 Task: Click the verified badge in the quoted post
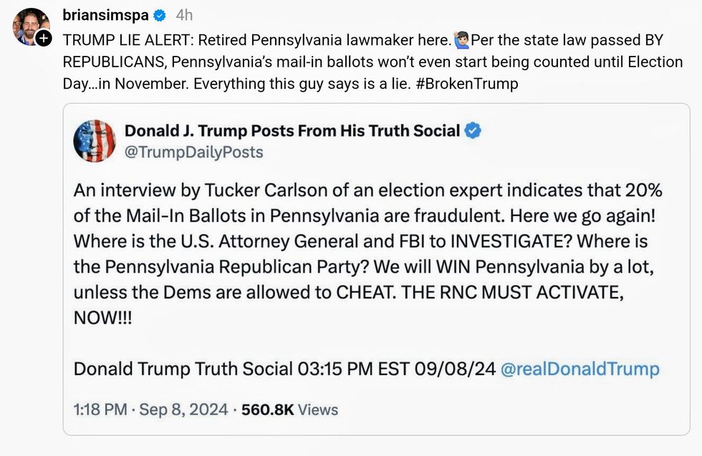pos(473,130)
